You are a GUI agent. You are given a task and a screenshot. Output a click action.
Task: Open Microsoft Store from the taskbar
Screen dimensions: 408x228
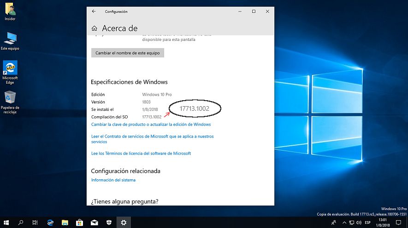click(x=79, y=222)
